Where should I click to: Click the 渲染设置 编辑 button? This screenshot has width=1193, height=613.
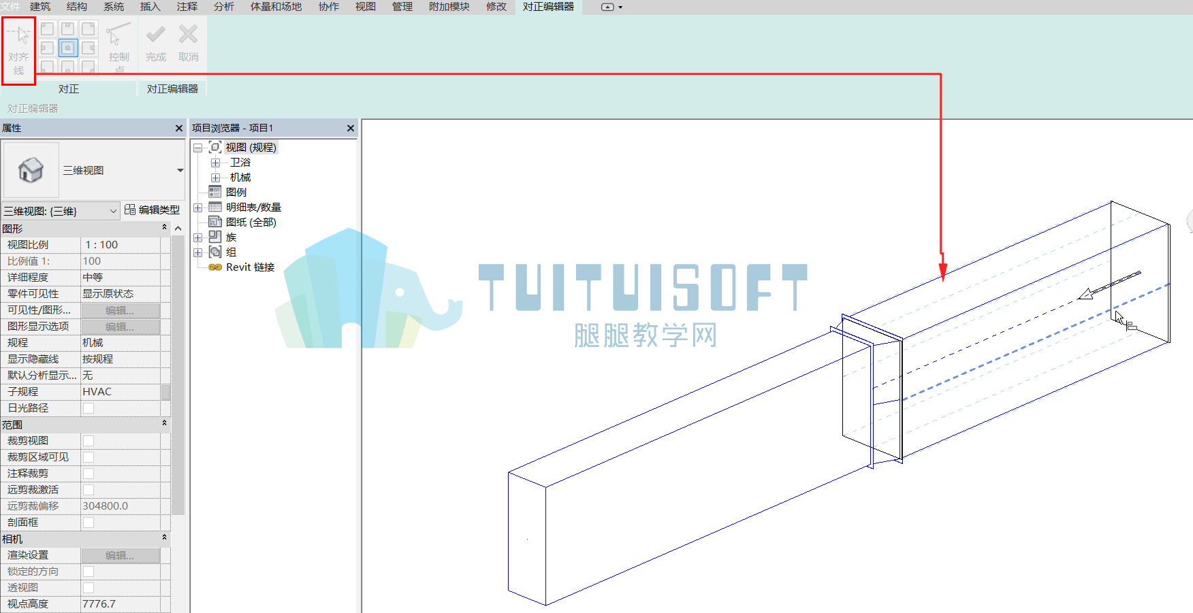coord(121,555)
